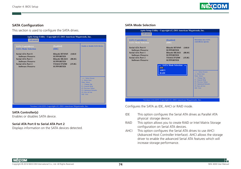Click Hitachi HEJ421 in the SATA Configuration screenshot
241x169 pixels.
tap(60, 59)
